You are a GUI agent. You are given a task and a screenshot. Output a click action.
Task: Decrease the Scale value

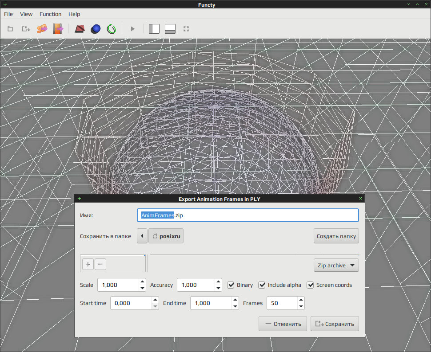pos(142,288)
